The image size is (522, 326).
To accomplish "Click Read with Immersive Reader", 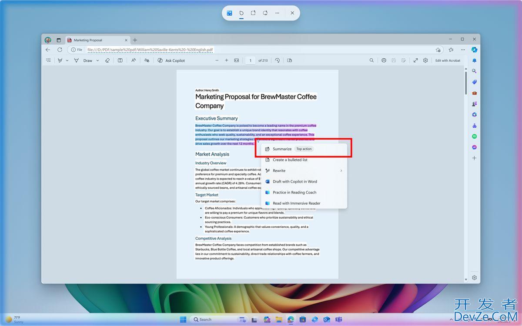I will point(296,203).
